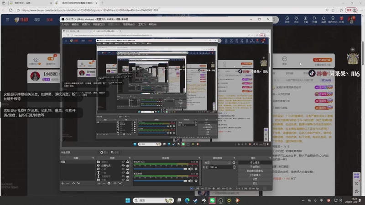Open WeChat from the taskbar
365x205 pixels.
[x=212, y=200]
